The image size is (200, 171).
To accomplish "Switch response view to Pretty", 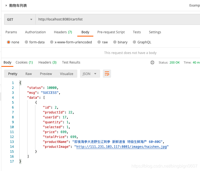I will [x=13, y=74].
